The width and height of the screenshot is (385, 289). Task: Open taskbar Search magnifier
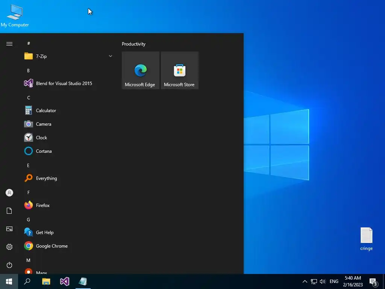point(27,281)
